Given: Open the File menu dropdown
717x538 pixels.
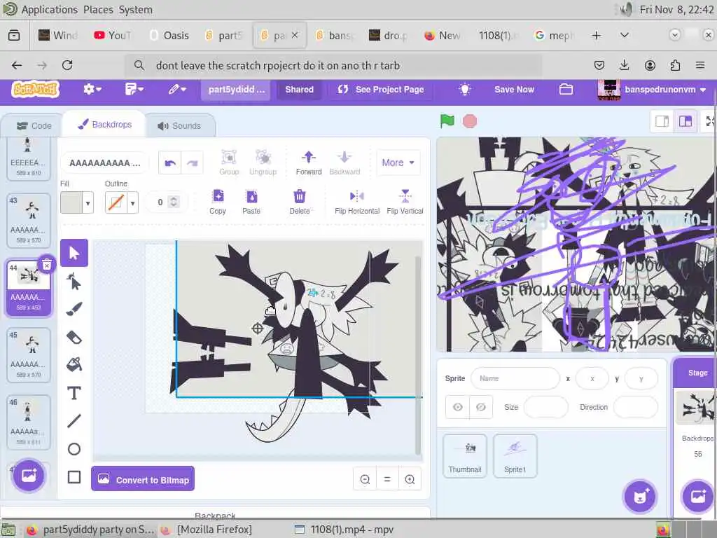Looking at the screenshot, I should [x=134, y=89].
